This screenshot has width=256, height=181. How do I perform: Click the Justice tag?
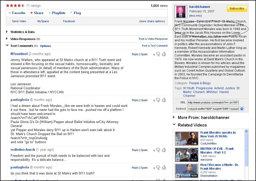[230, 88]
